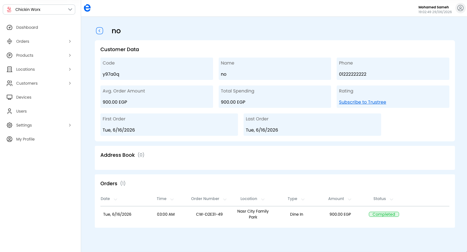Click the Last Order date value
The width and height of the screenshot is (467, 252).
[262, 130]
